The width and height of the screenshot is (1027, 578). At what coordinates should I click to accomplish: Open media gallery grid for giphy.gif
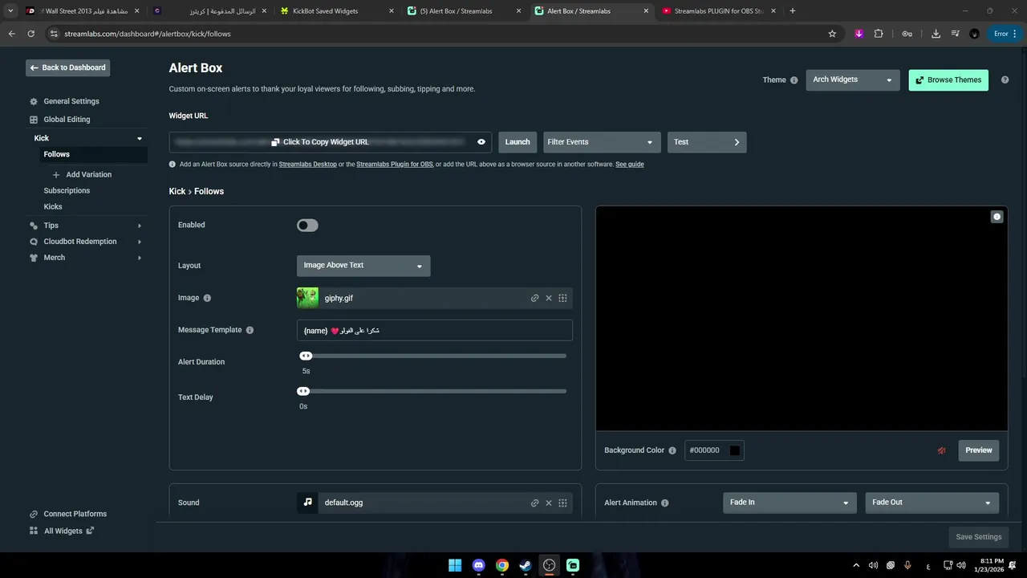point(562,299)
